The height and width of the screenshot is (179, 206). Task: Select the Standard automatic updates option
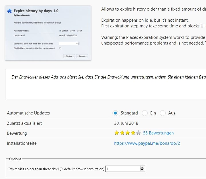click(x=115, y=113)
